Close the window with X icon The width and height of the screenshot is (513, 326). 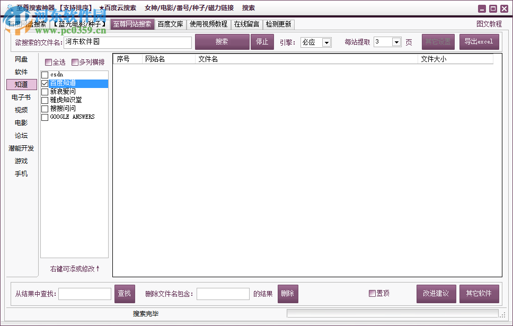(x=504, y=9)
